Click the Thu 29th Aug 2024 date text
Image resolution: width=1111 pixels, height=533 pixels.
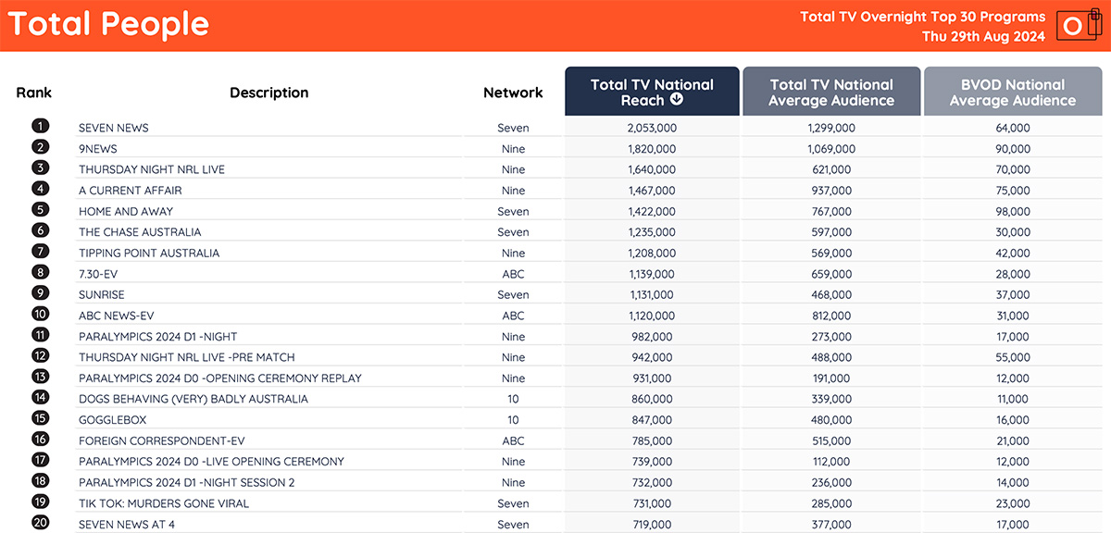tap(983, 37)
